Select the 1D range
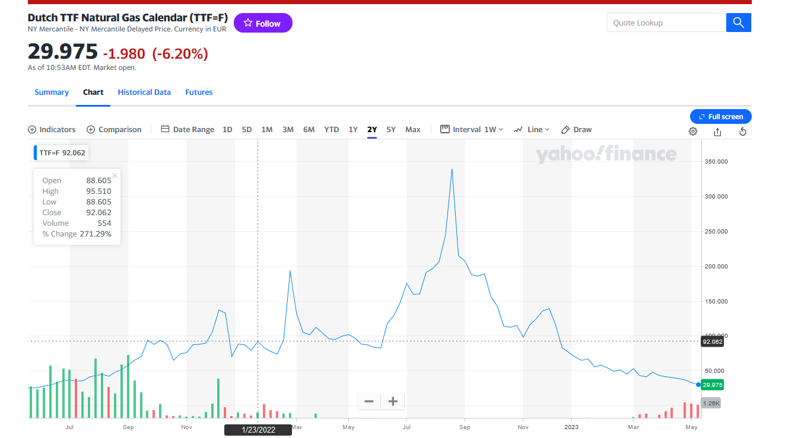 (x=227, y=129)
